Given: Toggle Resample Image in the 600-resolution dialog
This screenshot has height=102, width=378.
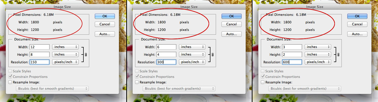Looking at the screenshot, I should tap(263, 82).
